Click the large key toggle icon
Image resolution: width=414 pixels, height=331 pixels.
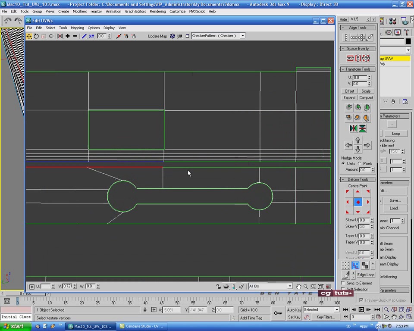coord(278,313)
